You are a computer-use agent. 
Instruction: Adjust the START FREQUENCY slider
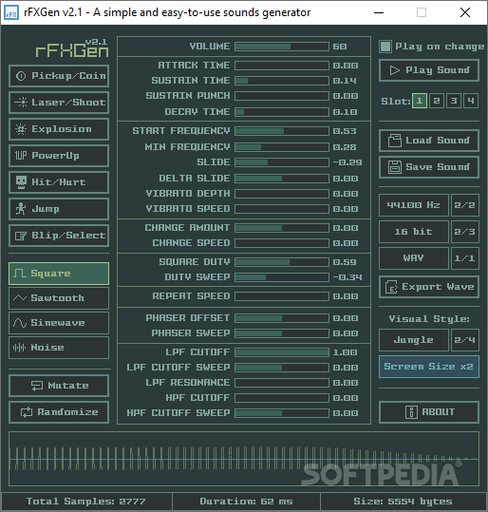pos(282,131)
